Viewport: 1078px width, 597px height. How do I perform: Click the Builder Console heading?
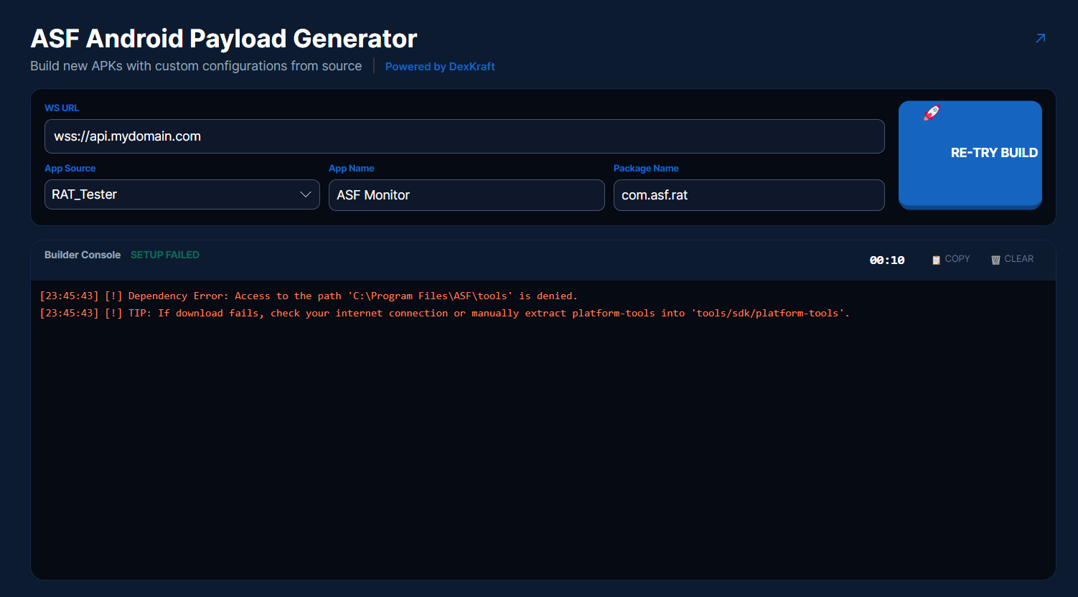point(83,255)
